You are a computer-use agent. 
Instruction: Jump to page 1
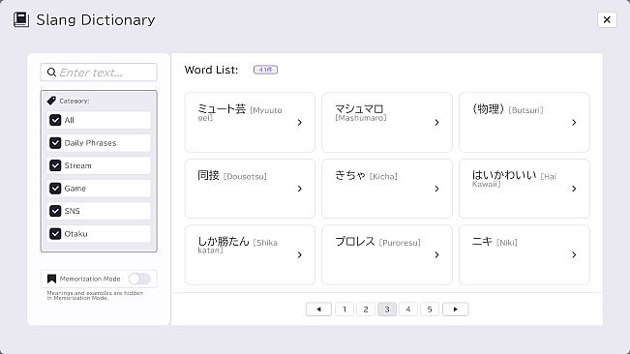(345, 310)
